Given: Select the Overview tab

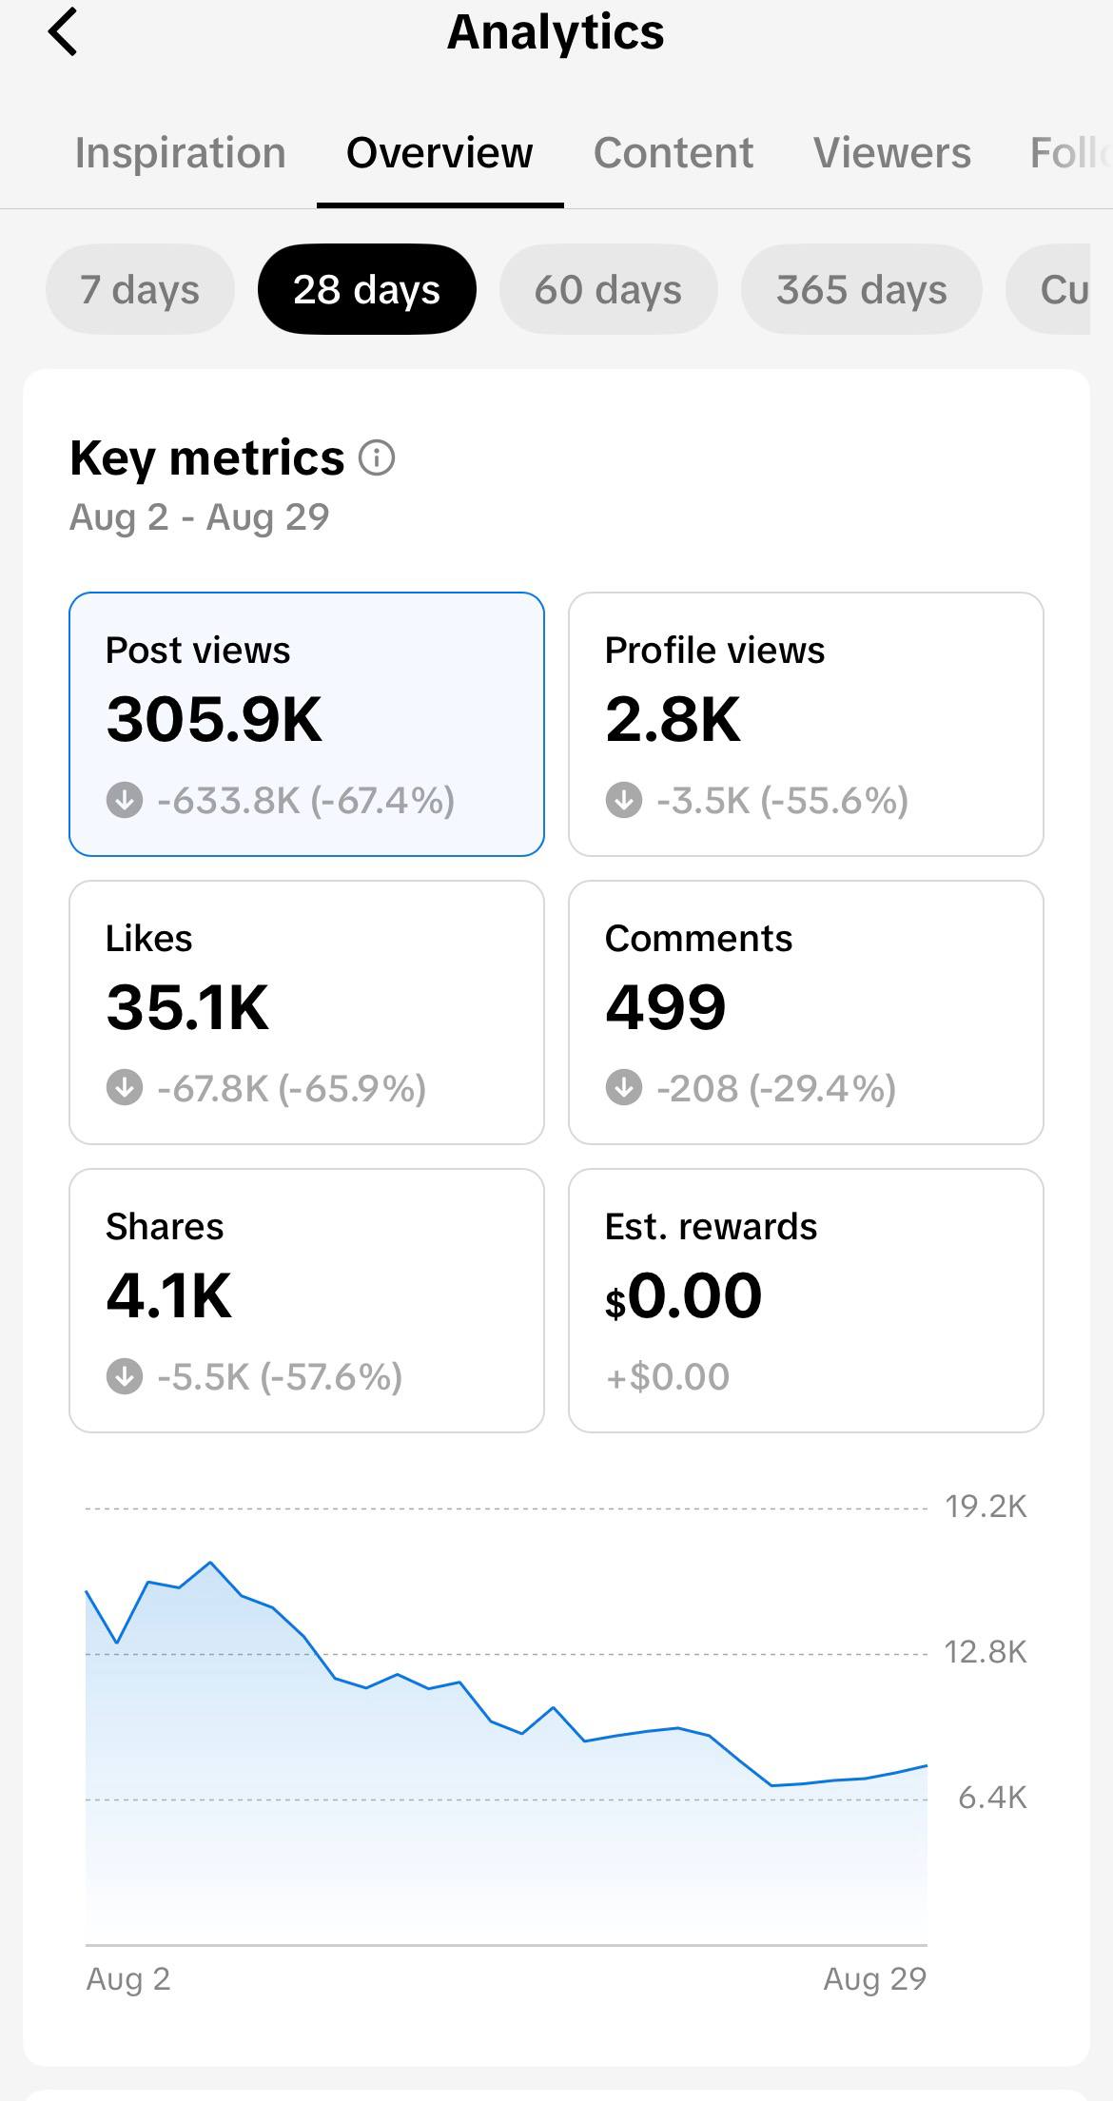Looking at the screenshot, I should 439,153.
